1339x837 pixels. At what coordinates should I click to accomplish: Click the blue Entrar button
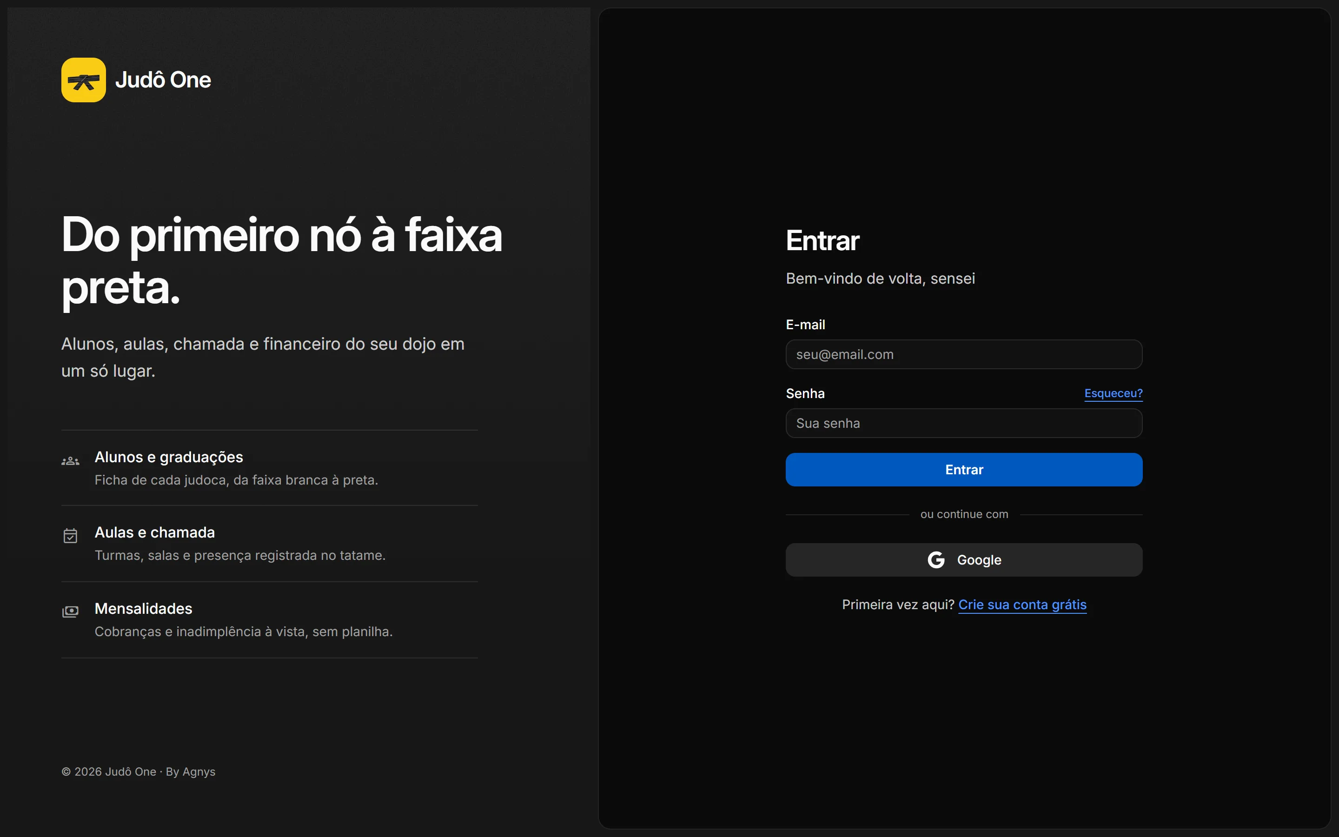(x=964, y=470)
